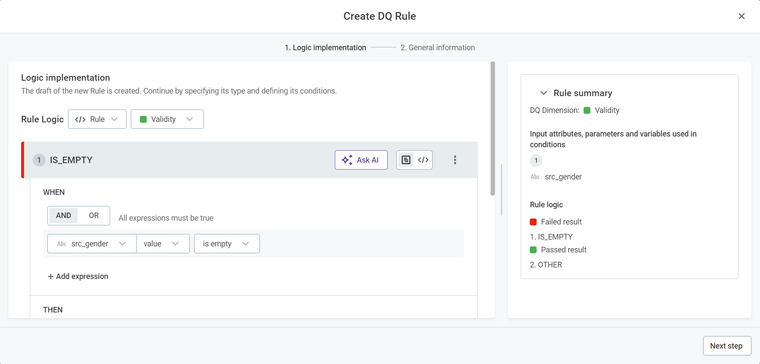Viewport: 760px width, 364px height.
Task: Click the Ask AI sparkle button
Action: click(x=361, y=160)
